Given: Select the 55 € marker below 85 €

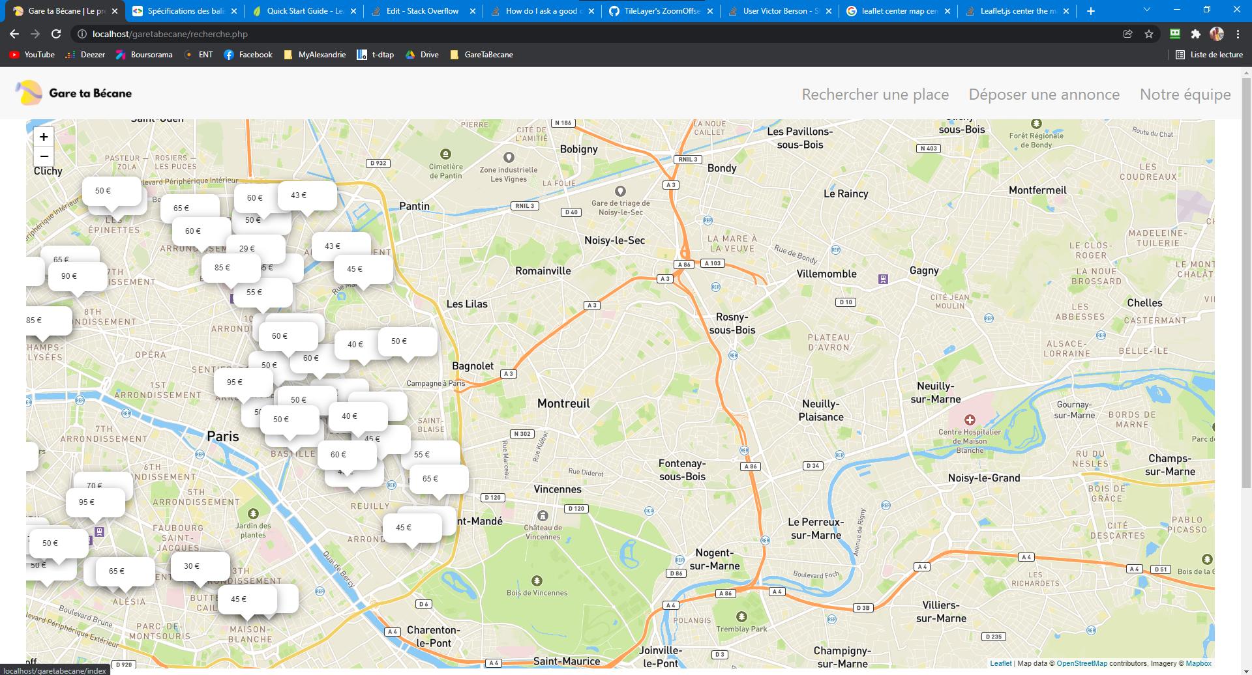Looking at the screenshot, I should click(x=263, y=293).
